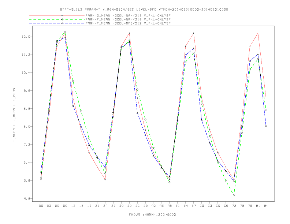290x224 pixels.
Task: Click the blue triangle data point at hour 12
Action: 73,105
